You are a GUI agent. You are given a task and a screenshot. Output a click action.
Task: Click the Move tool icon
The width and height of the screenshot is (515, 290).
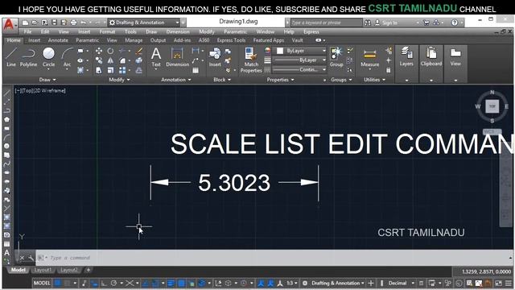[98, 51]
